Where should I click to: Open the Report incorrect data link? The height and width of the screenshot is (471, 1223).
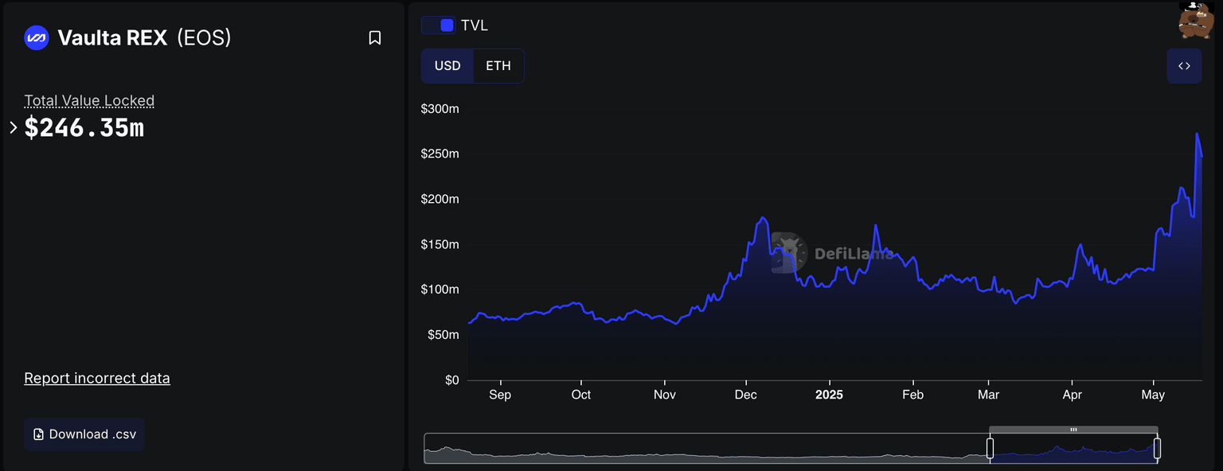click(x=97, y=378)
